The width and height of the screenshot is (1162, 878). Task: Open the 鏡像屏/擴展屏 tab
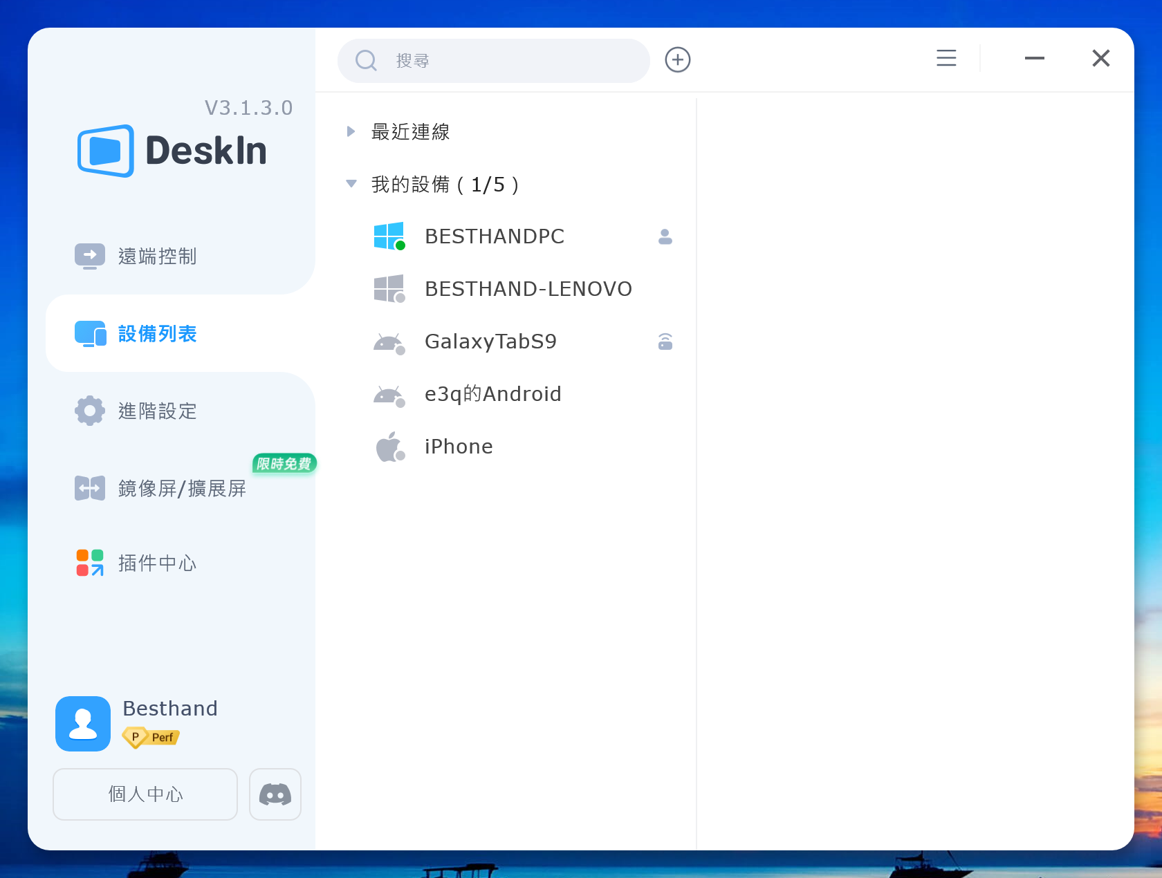point(181,489)
